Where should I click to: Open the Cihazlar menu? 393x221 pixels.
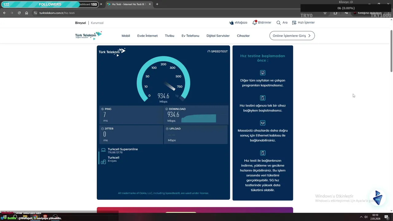pos(243,36)
